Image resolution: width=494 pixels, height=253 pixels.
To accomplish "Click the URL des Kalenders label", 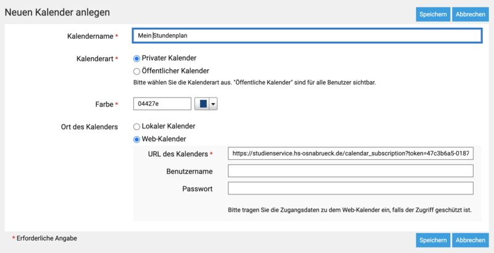I will 178,154.
